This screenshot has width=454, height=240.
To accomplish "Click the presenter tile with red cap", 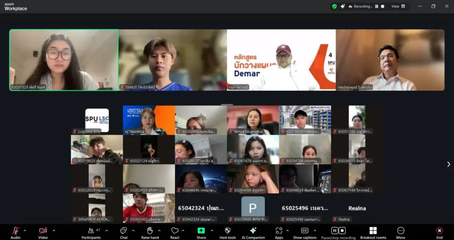I will (282, 60).
